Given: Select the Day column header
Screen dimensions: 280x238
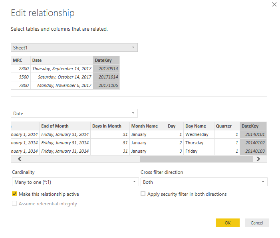Looking at the screenshot, I should [175, 126].
